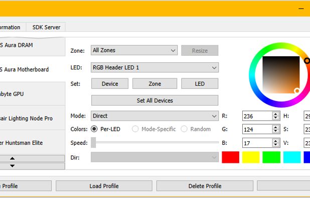Select the Aura Motherboard device

33,69
